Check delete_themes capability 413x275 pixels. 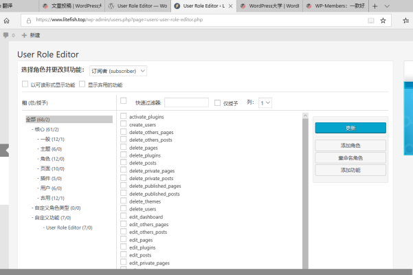(x=123, y=201)
